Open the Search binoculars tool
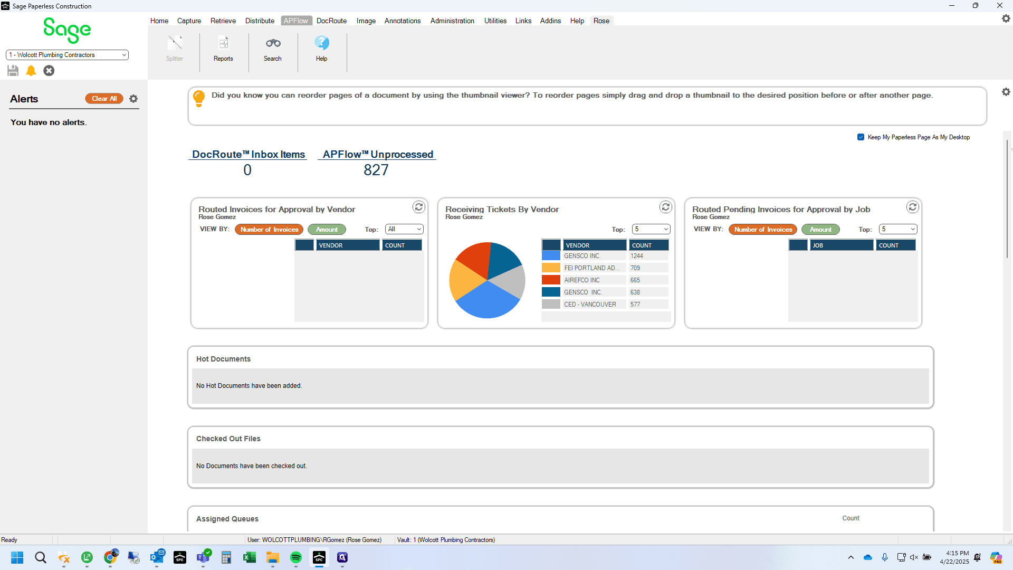The width and height of the screenshot is (1013, 570). point(273,49)
